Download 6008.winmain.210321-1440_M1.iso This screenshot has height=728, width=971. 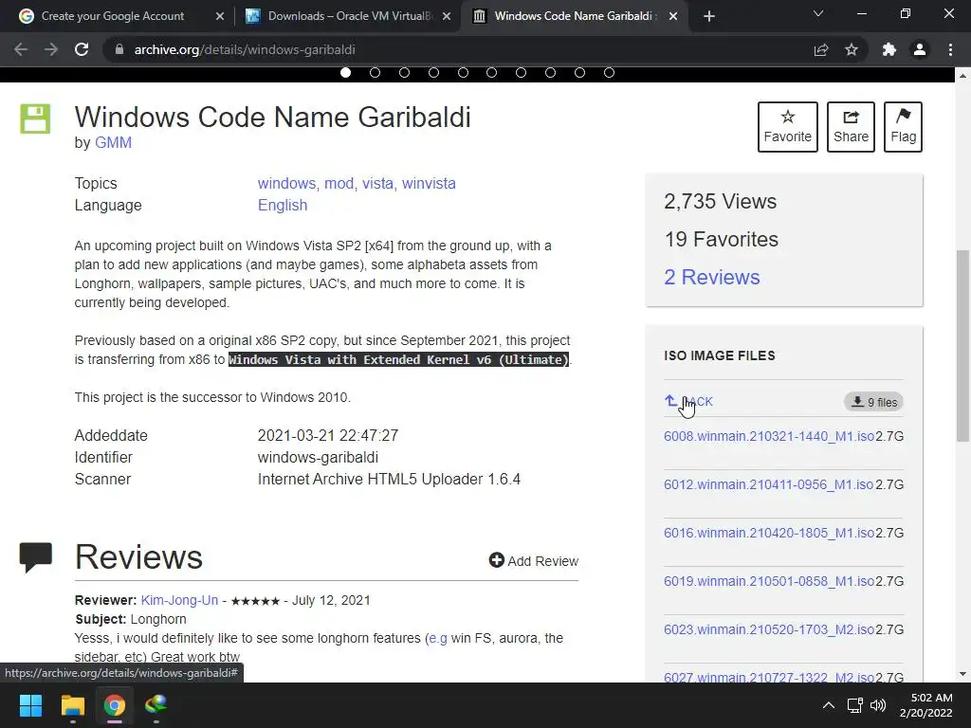[769, 436]
